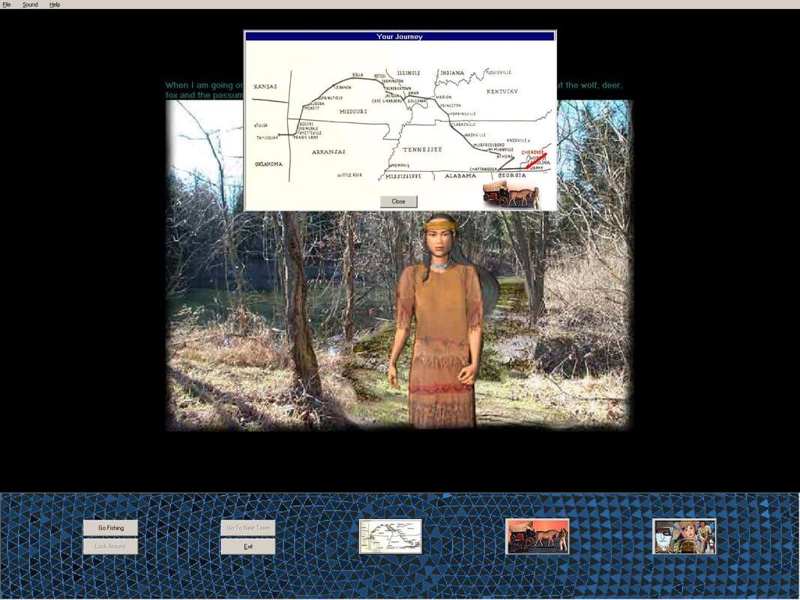Open the wagon and horse icon
This screenshot has height=600, width=800.
pos(538,536)
